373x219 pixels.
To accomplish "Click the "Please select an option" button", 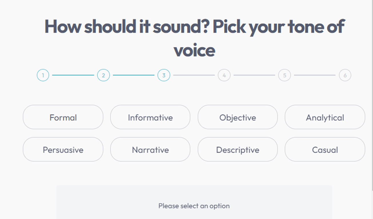I will click(194, 206).
